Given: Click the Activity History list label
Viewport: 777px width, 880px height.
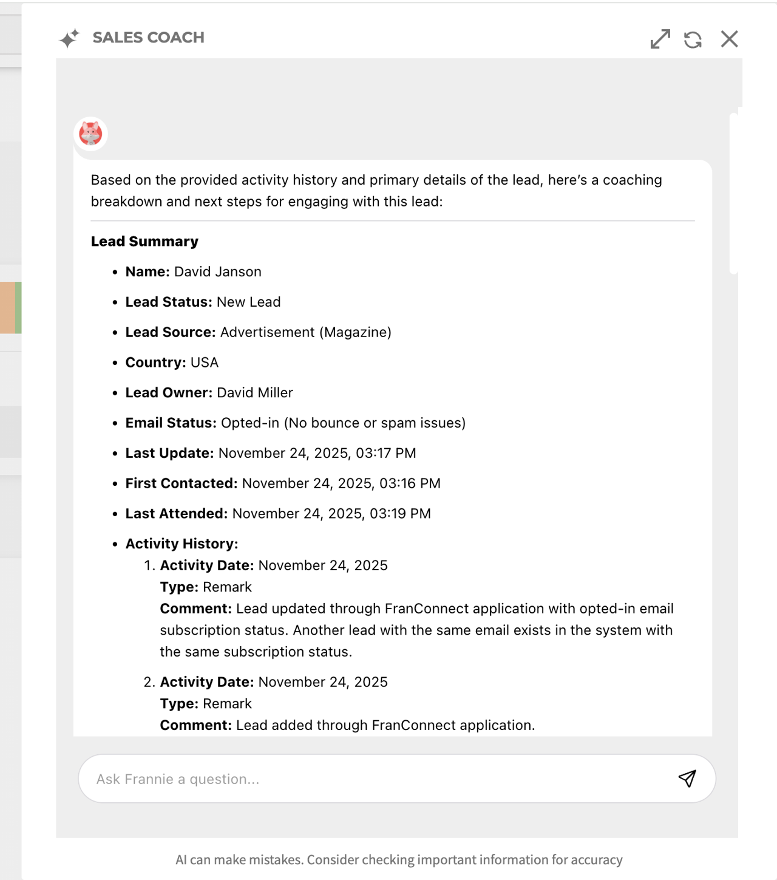Looking at the screenshot, I should tap(180, 544).
